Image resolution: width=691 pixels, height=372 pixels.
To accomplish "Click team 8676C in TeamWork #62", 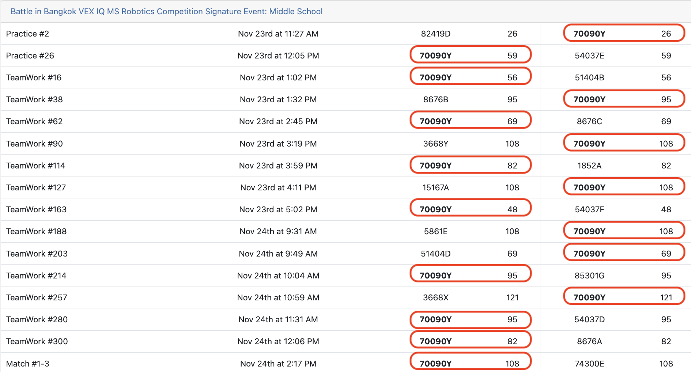I will tap(589, 121).
